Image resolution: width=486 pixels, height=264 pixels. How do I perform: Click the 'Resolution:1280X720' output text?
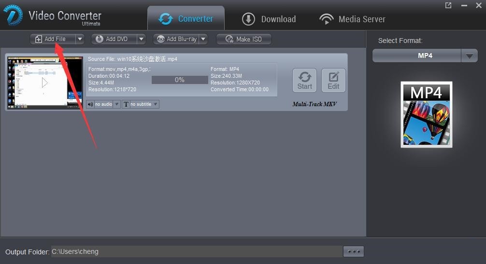point(235,83)
